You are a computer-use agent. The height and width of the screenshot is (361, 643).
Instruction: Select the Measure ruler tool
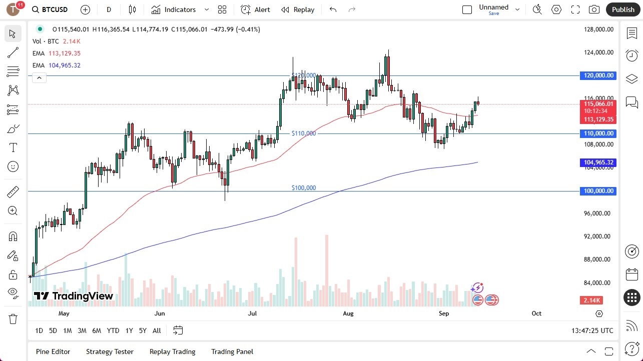click(13, 191)
